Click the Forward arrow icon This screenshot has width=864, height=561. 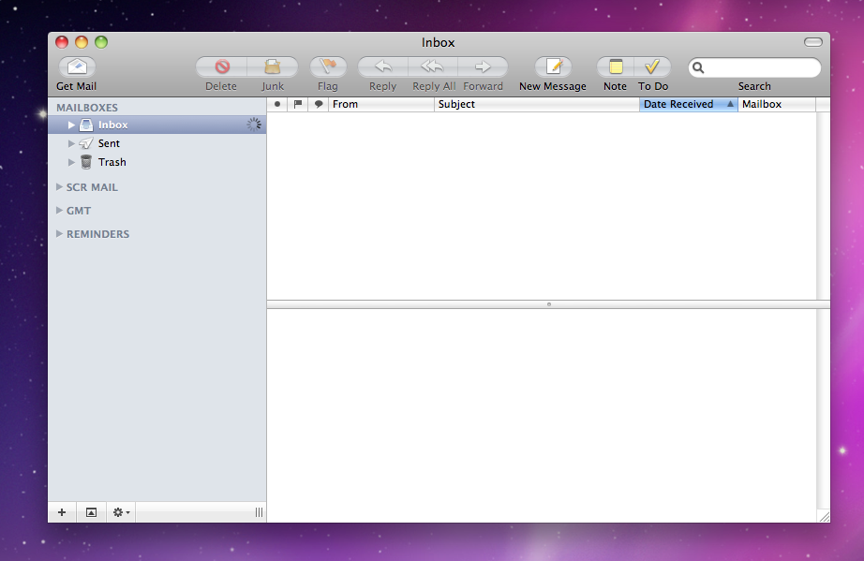(x=483, y=67)
